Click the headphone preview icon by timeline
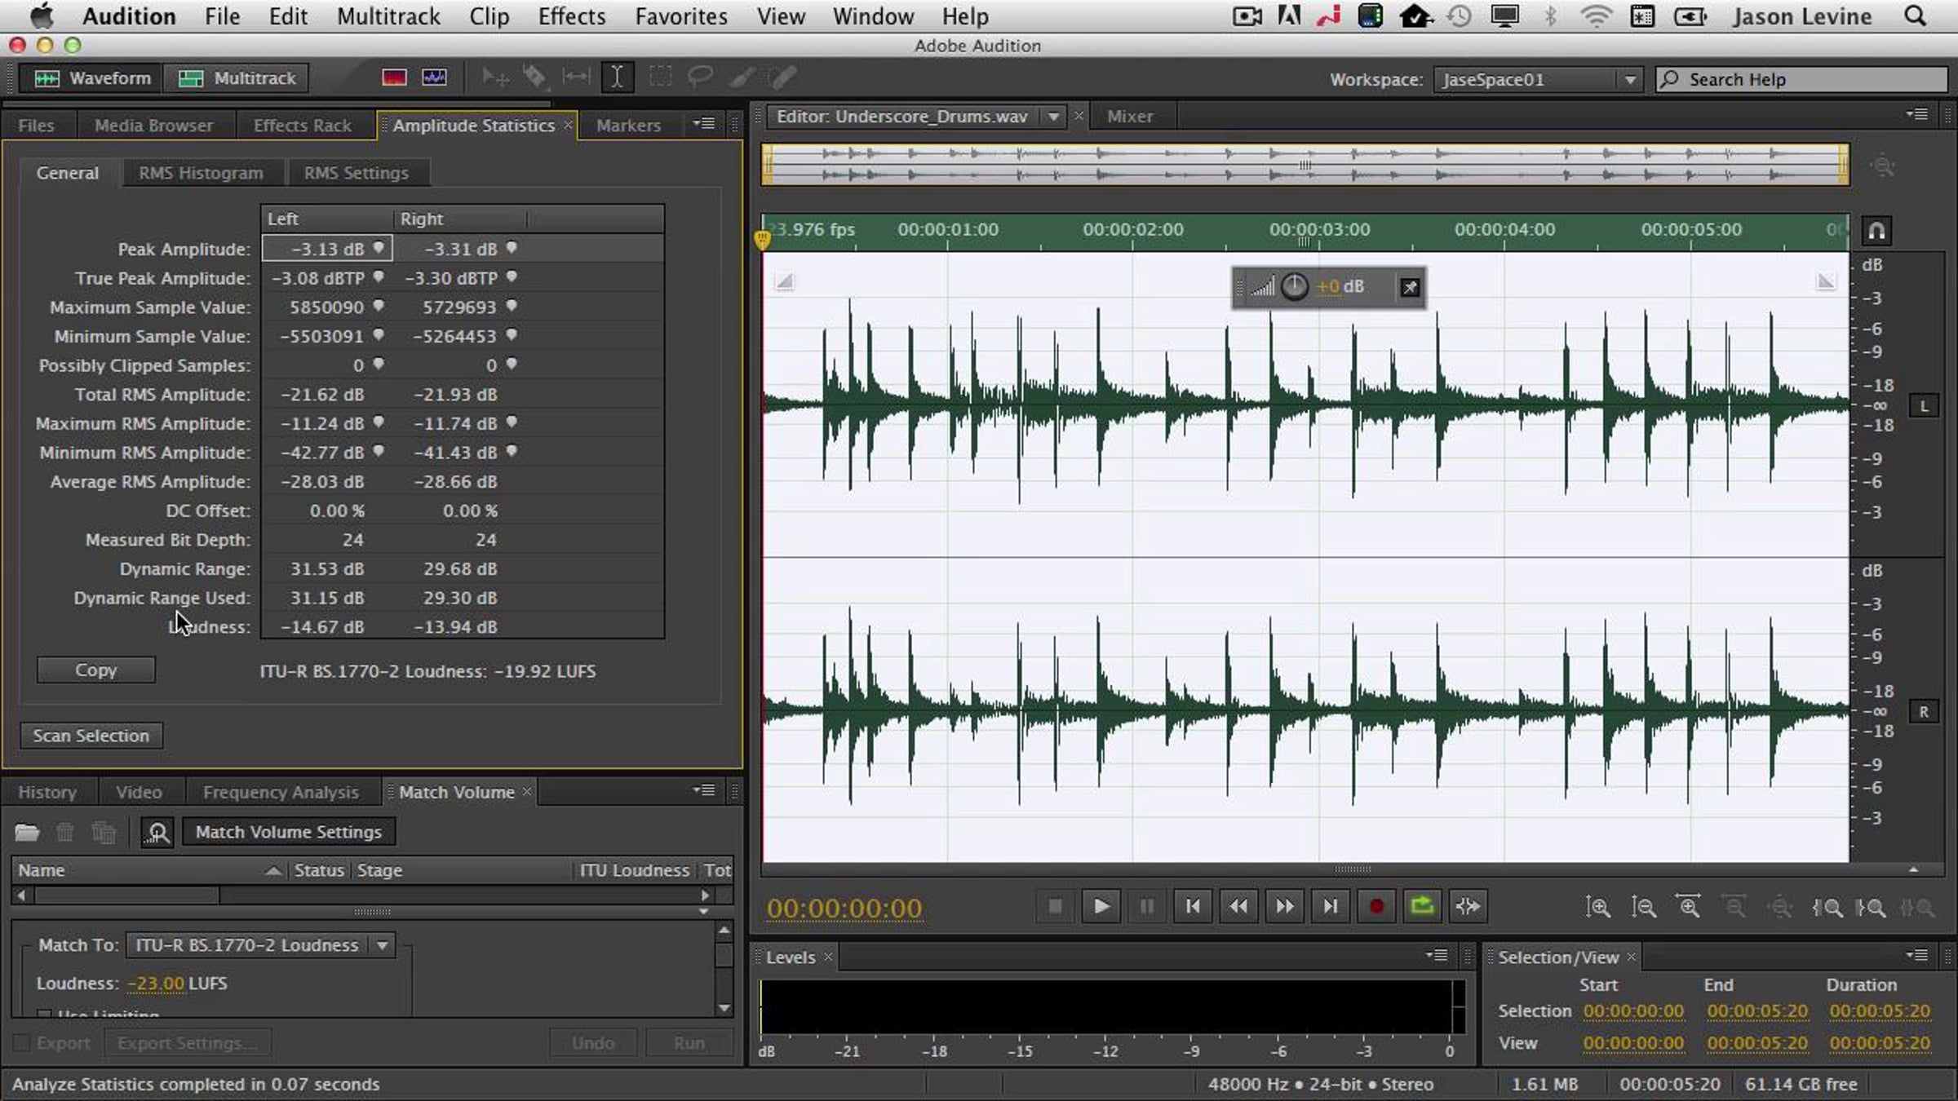Image resolution: width=1958 pixels, height=1101 pixels. click(x=1876, y=231)
